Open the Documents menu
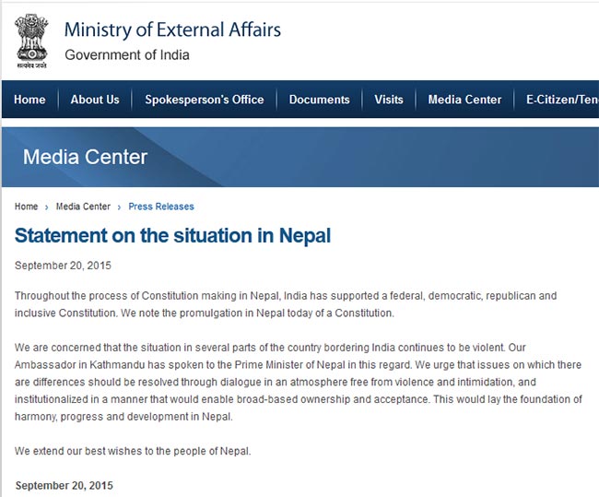The height and width of the screenshot is (497, 599). coord(320,100)
